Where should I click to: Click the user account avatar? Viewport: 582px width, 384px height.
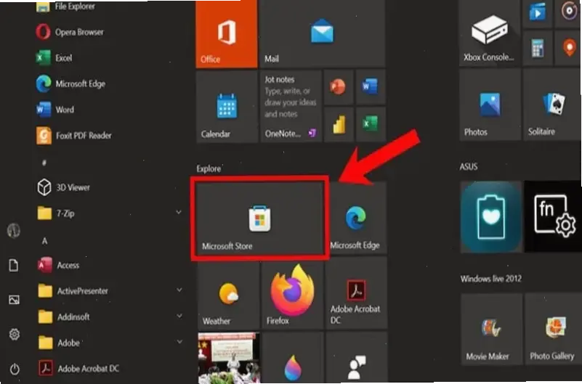14,231
